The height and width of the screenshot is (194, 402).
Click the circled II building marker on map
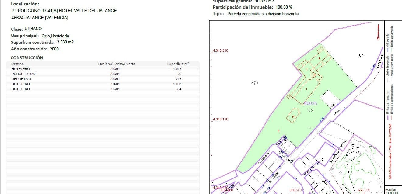click(314, 74)
